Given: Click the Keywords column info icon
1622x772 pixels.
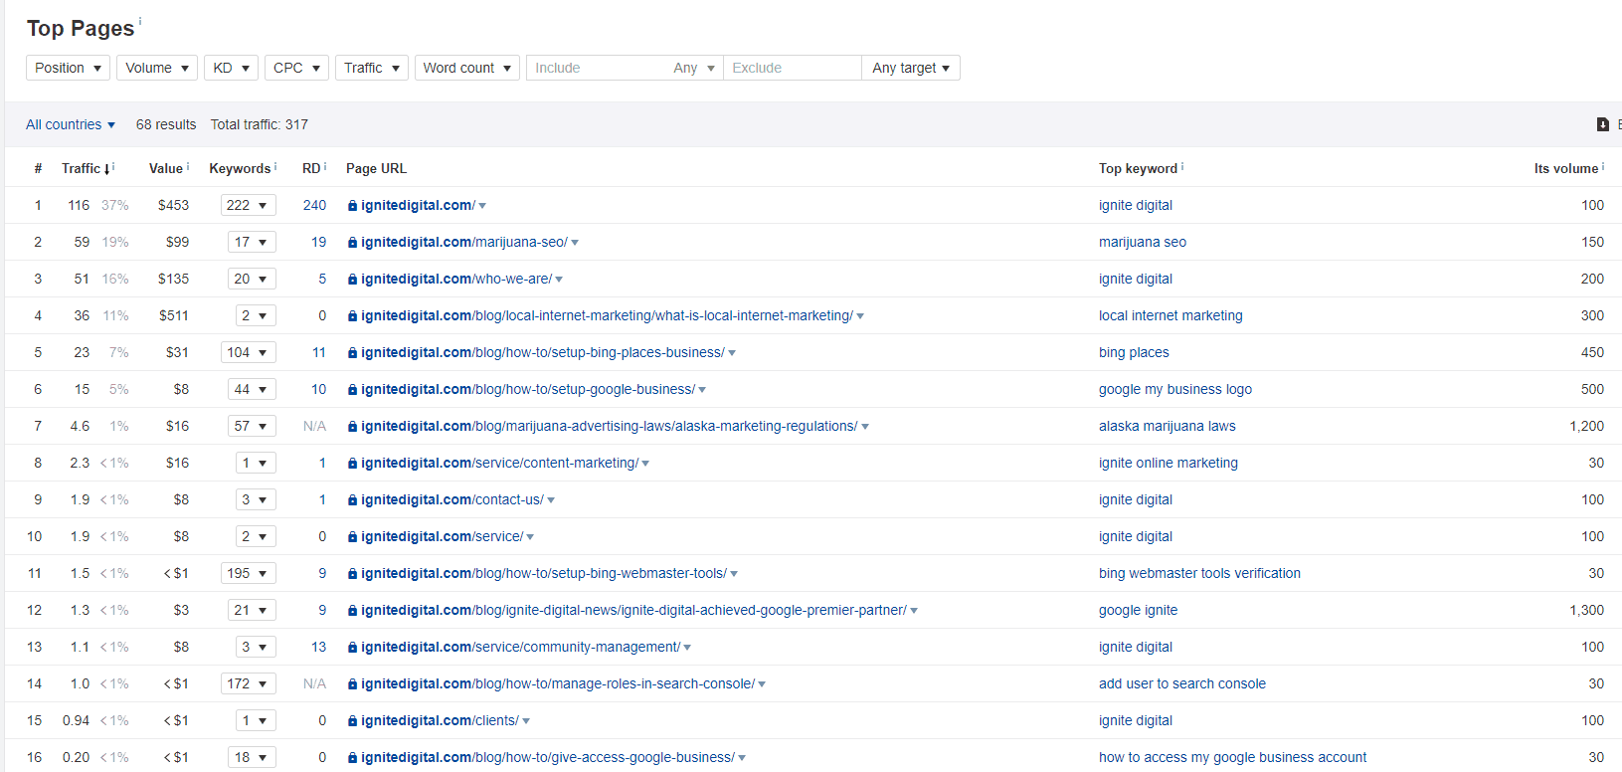Looking at the screenshot, I should click(x=275, y=166).
